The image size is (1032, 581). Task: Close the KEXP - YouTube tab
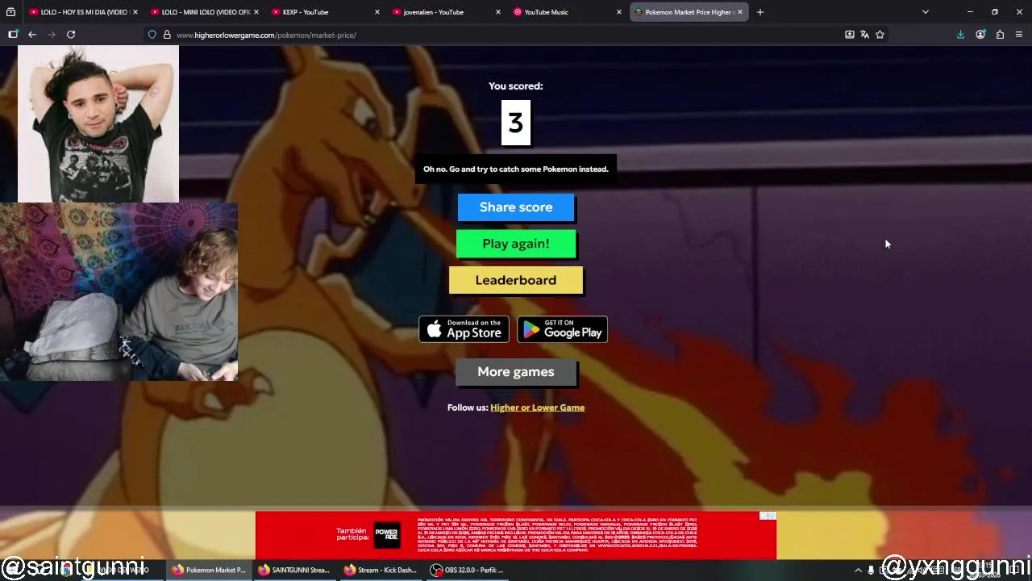pyautogui.click(x=377, y=12)
